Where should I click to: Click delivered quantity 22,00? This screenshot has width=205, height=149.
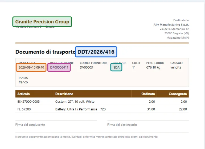[x=183, y=109]
